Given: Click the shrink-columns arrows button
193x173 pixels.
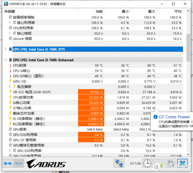Looking at the screenshot, I should 19,163.
